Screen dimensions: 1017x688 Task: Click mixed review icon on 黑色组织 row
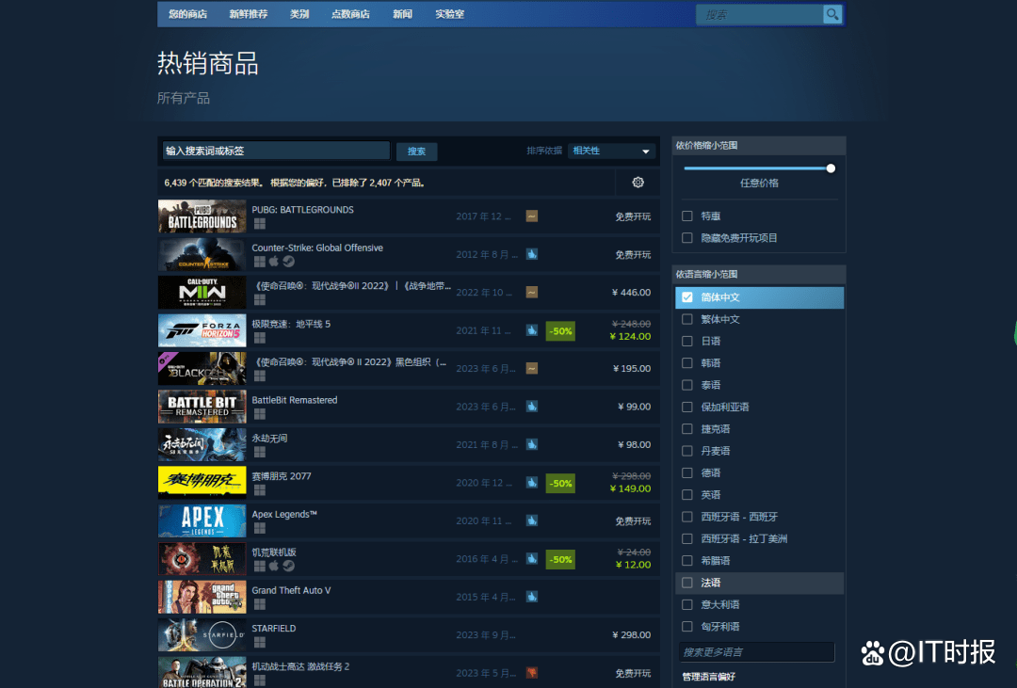point(532,368)
